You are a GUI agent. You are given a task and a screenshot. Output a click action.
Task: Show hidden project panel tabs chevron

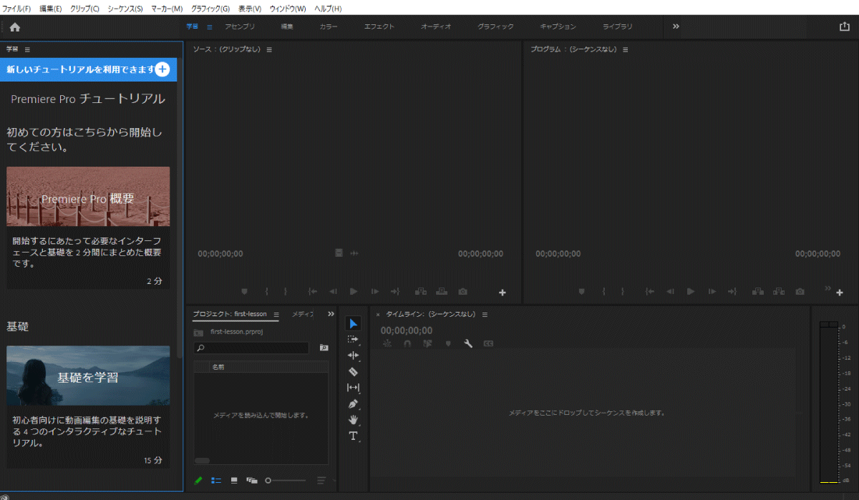pos(331,314)
